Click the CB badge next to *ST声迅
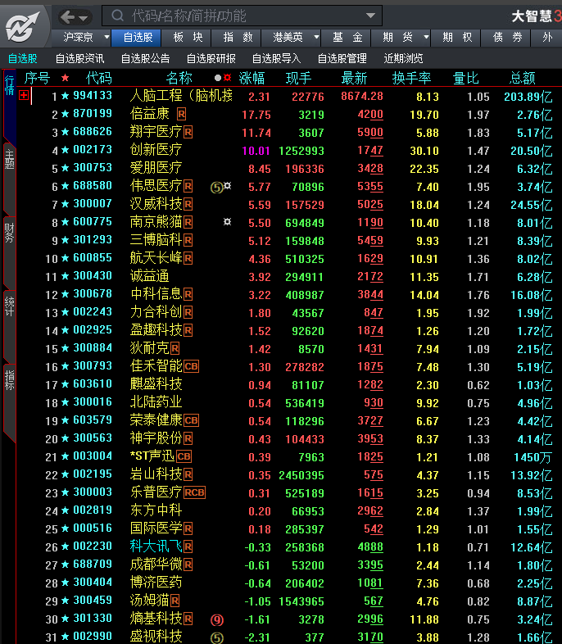The image size is (562, 644). 184,456
